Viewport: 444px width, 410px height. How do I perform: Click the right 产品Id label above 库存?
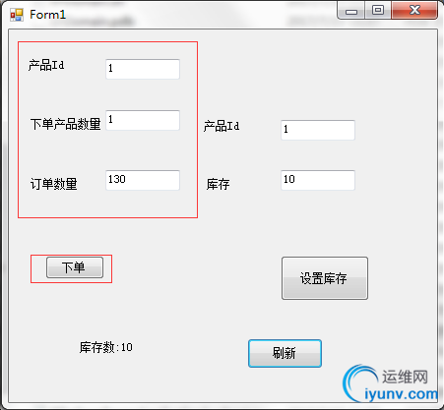click(x=222, y=126)
